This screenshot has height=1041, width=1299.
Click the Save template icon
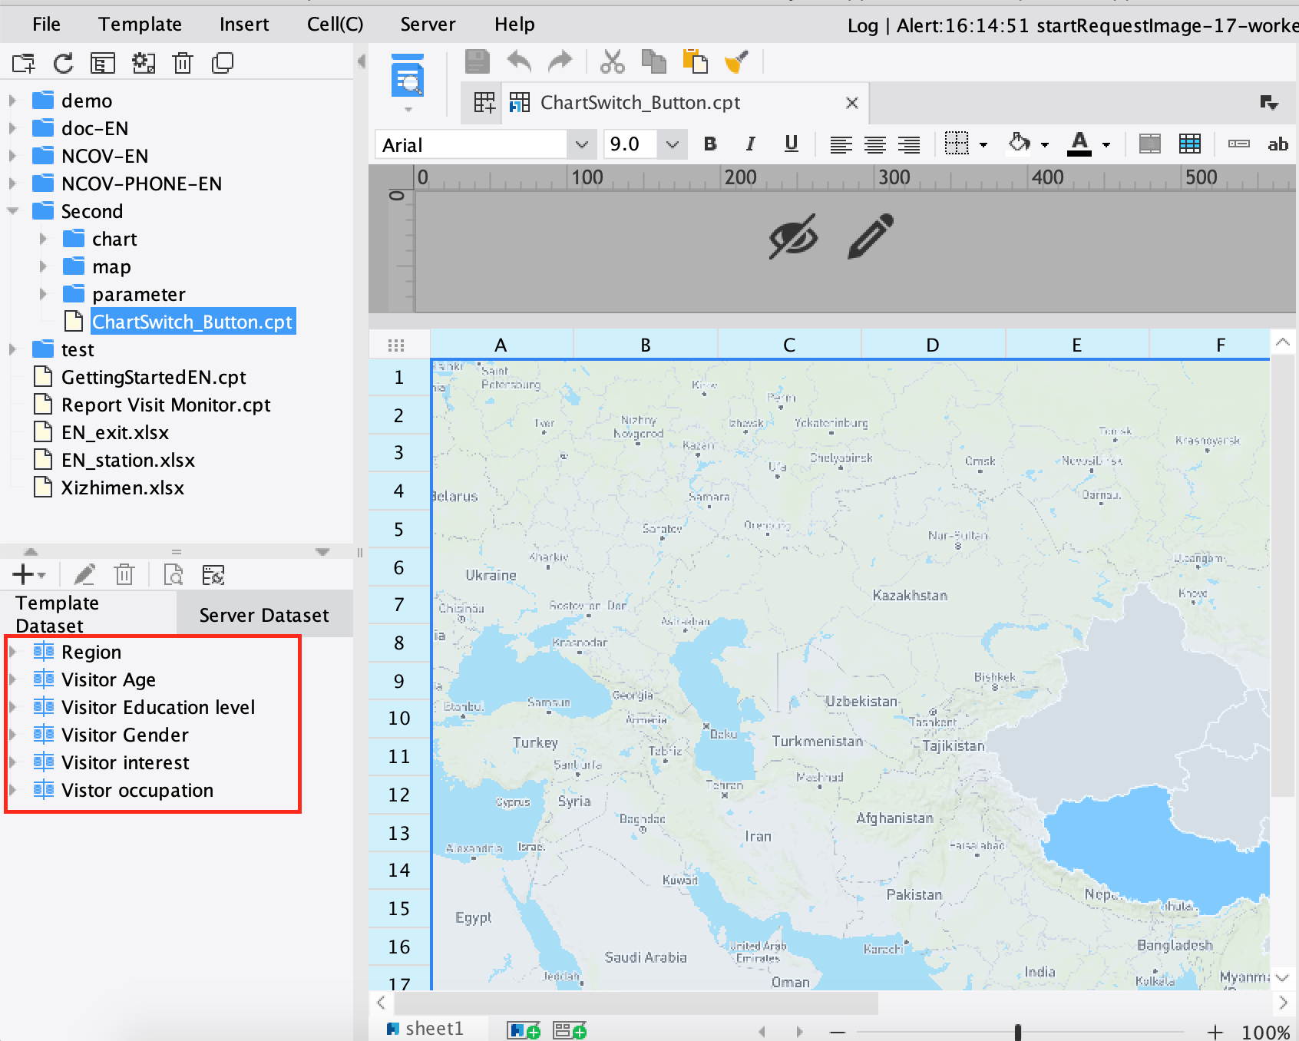pyautogui.click(x=477, y=61)
